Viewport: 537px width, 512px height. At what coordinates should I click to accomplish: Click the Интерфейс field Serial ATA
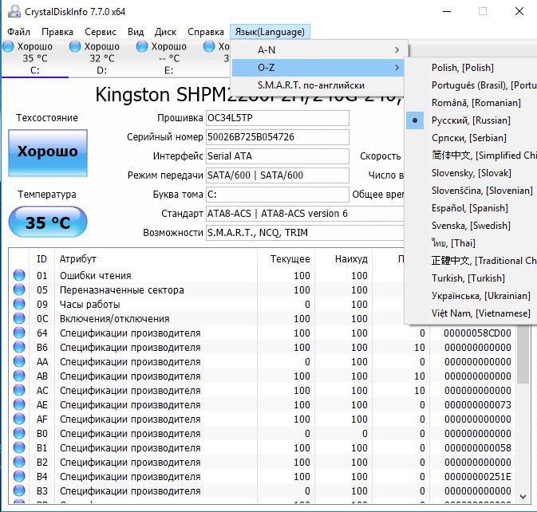pyautogui.click(x=278, y=156)
